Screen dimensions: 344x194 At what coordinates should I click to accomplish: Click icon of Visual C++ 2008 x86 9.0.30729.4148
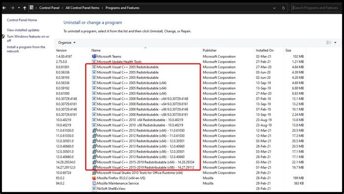tap(94, 109)
